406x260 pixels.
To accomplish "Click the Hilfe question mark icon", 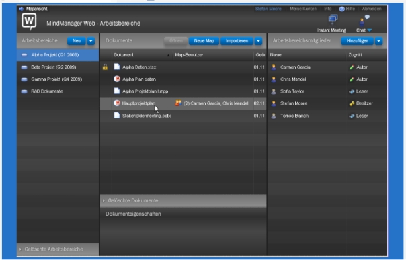I will tap(341, 9).
